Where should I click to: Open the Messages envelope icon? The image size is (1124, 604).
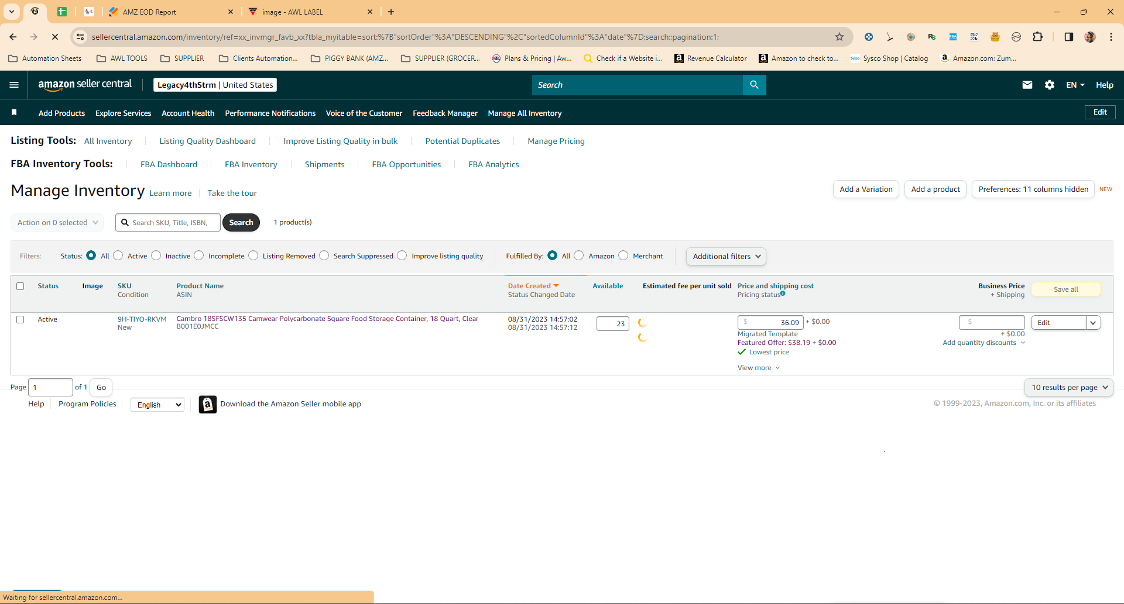tap(1027, 85)
